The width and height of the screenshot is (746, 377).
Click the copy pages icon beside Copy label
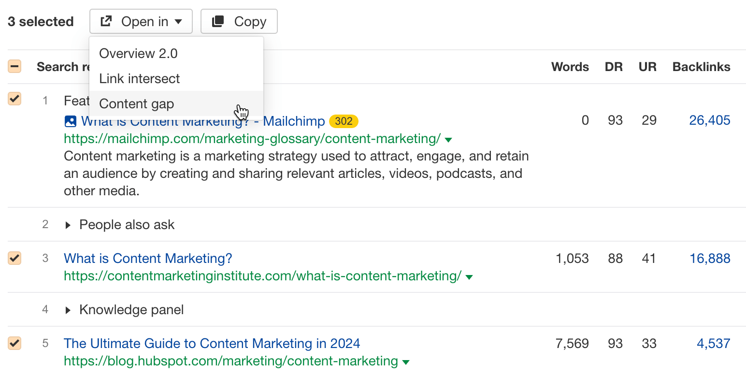(218, 21)
